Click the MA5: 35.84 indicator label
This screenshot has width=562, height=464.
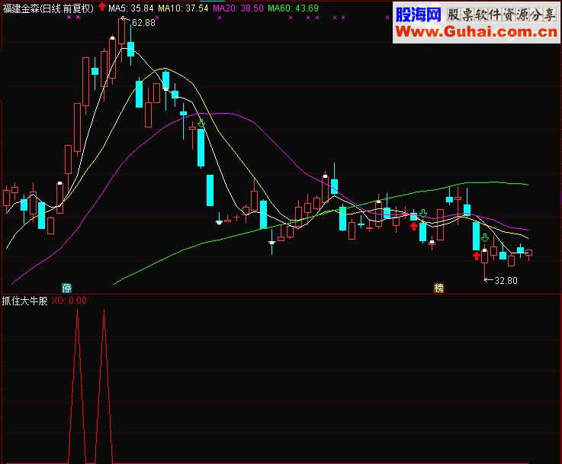131,8
